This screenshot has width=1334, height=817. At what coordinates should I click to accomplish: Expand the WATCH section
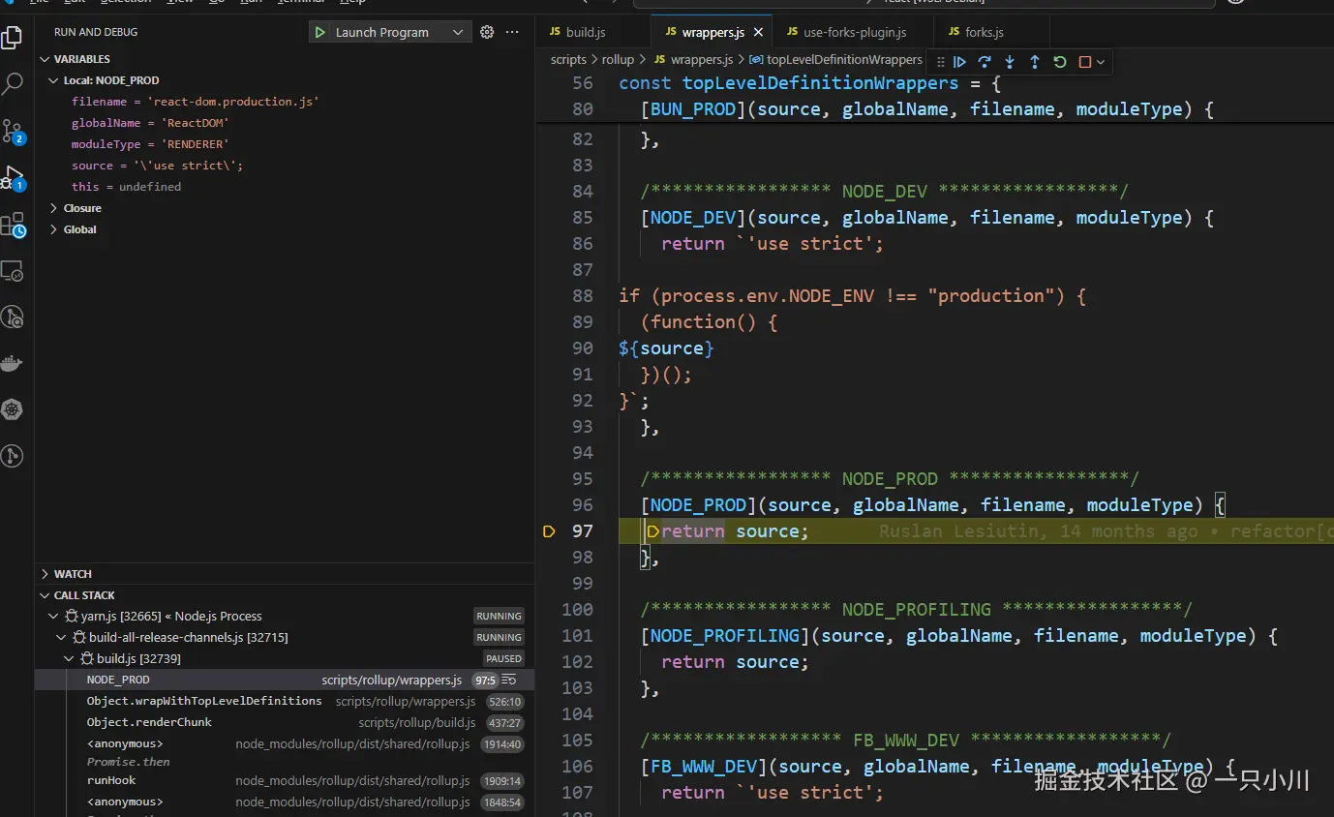pos(73,574)
